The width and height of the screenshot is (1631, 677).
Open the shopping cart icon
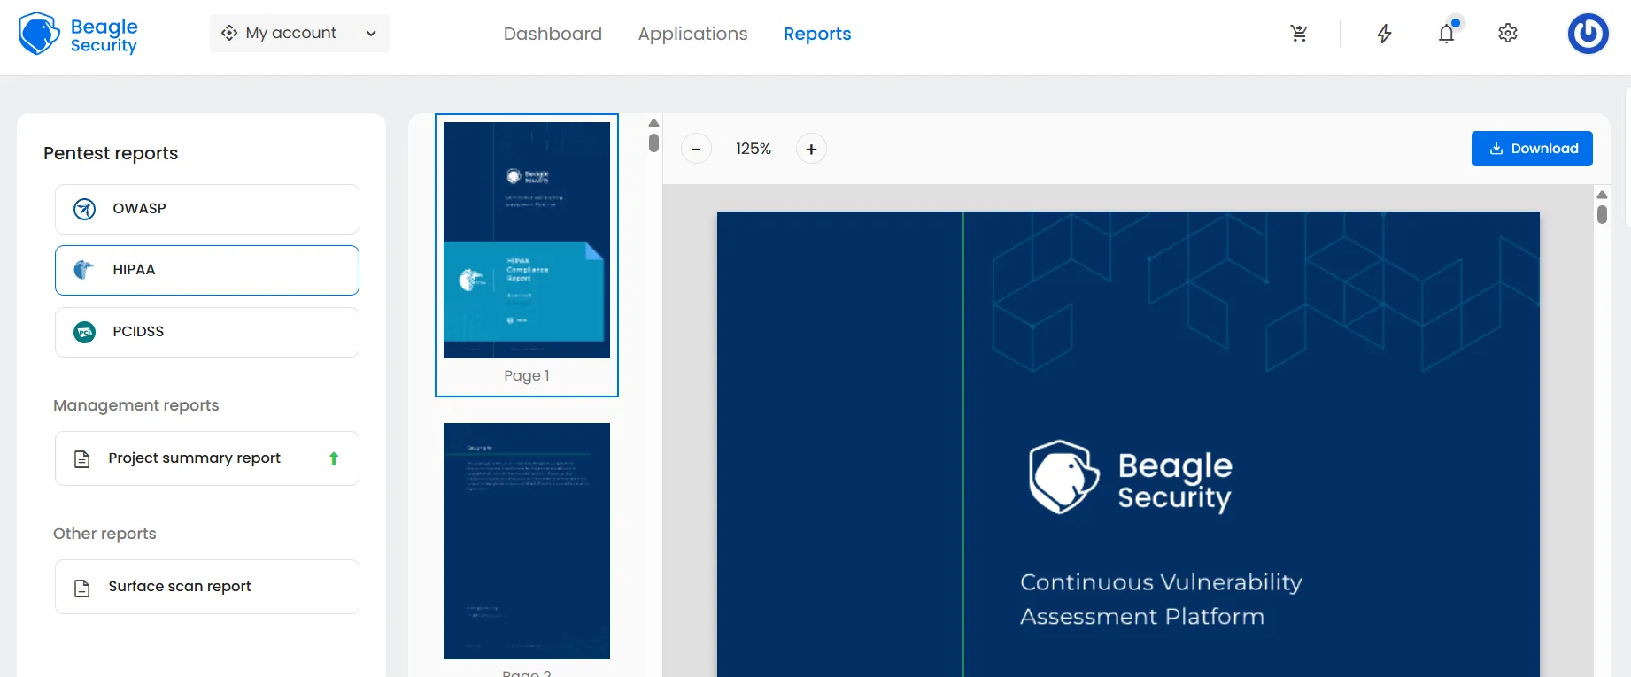[x=1299, y=34]
